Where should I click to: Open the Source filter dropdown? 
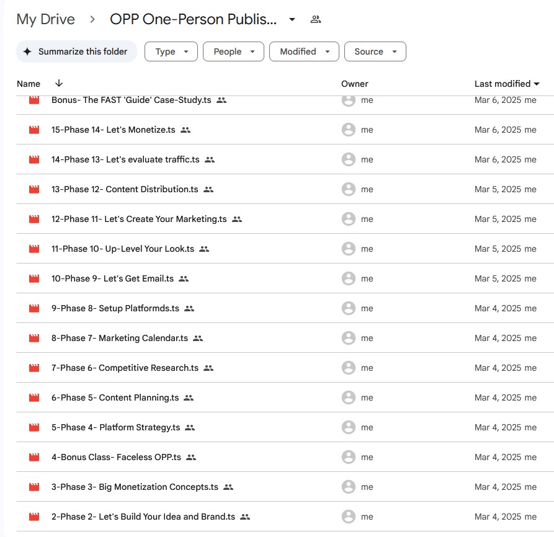[375, 52]
